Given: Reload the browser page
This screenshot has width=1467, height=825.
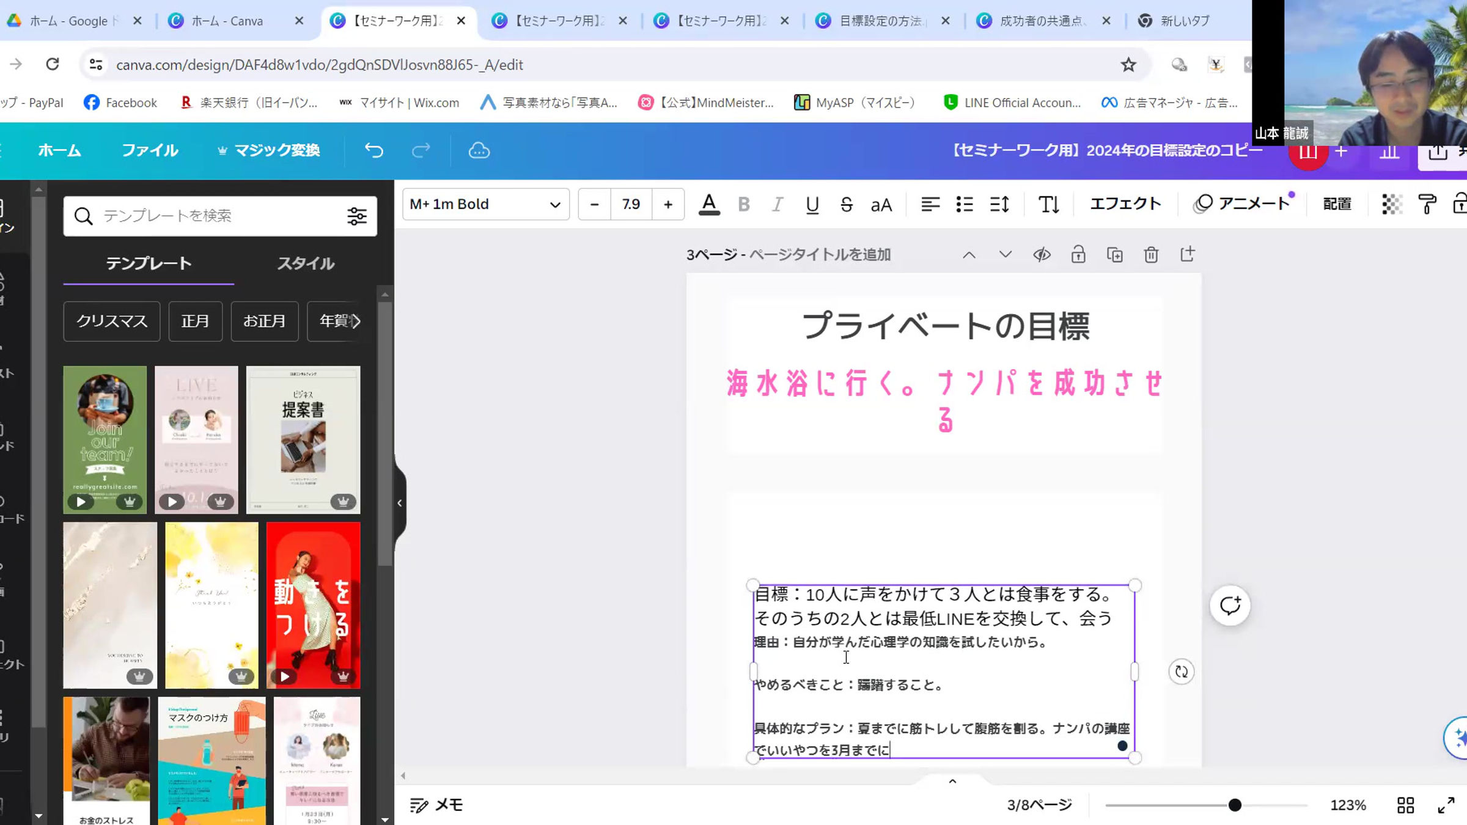Looking at the screenshot, I should tap(53, 64).
